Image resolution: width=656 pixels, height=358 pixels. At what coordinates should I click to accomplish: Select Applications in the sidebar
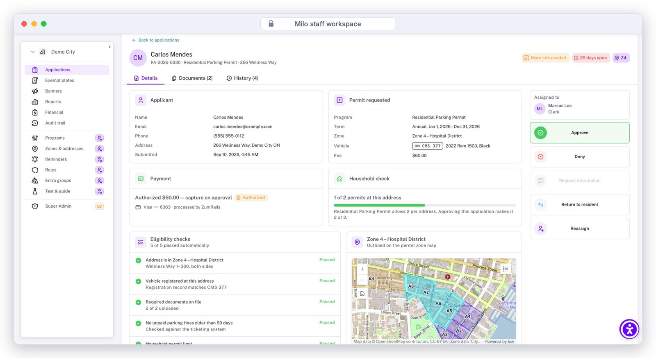67,70
